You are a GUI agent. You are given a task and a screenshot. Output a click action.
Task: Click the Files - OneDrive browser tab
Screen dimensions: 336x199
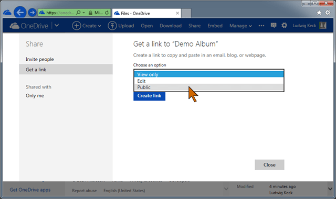click(x=146, y=13)
